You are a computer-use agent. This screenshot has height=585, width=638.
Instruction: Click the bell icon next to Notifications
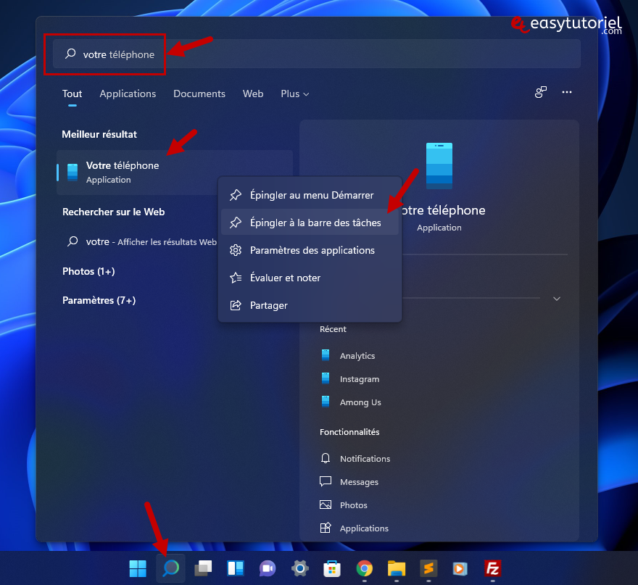326,458
